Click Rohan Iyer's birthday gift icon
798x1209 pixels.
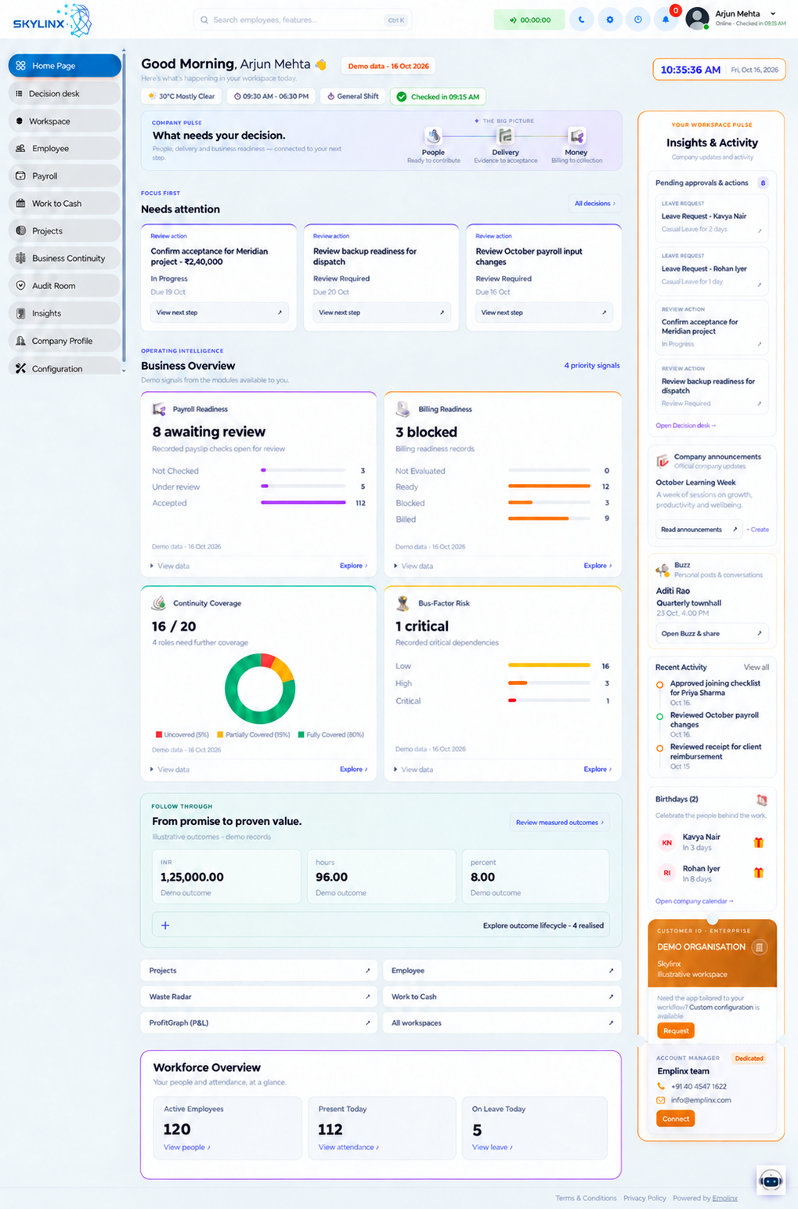(758, 872)
